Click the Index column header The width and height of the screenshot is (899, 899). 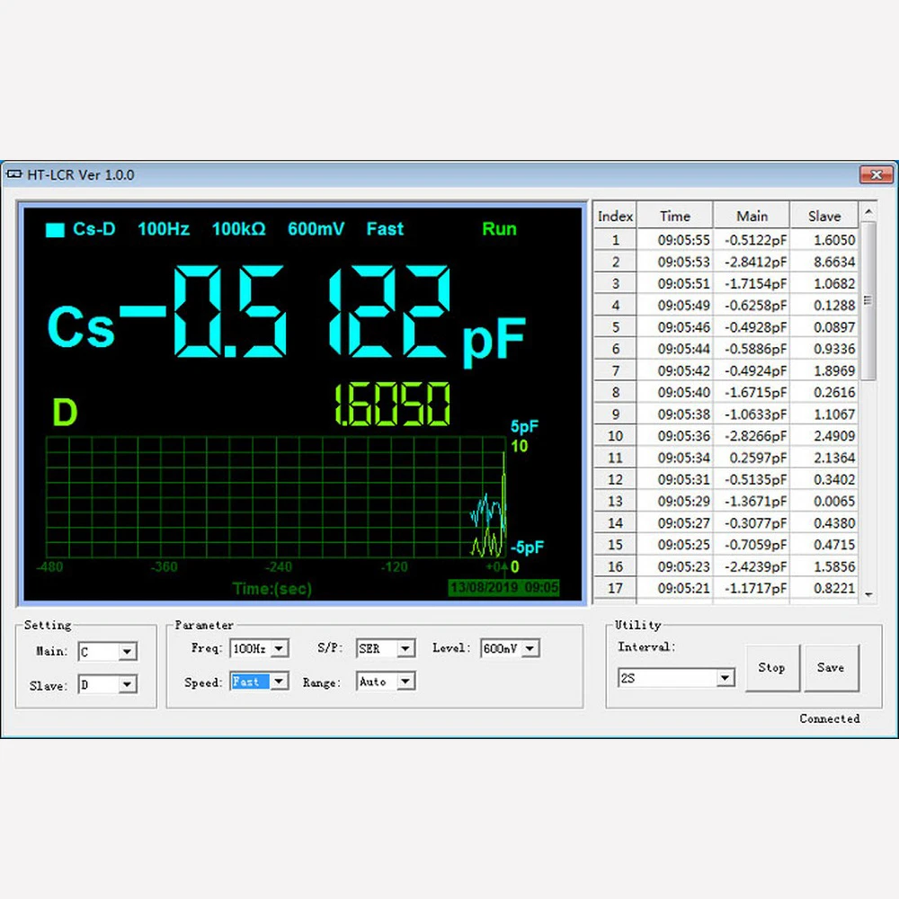615,216
